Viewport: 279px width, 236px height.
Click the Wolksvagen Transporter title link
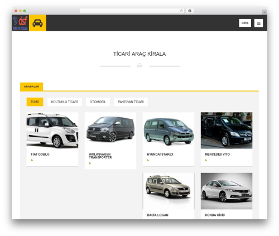[100, 156]
